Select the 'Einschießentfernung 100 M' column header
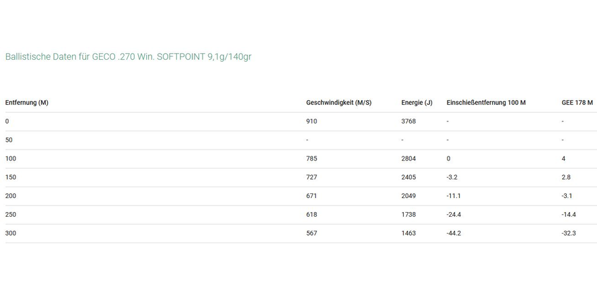The image size is (597, 298). [x=486, y=103]
